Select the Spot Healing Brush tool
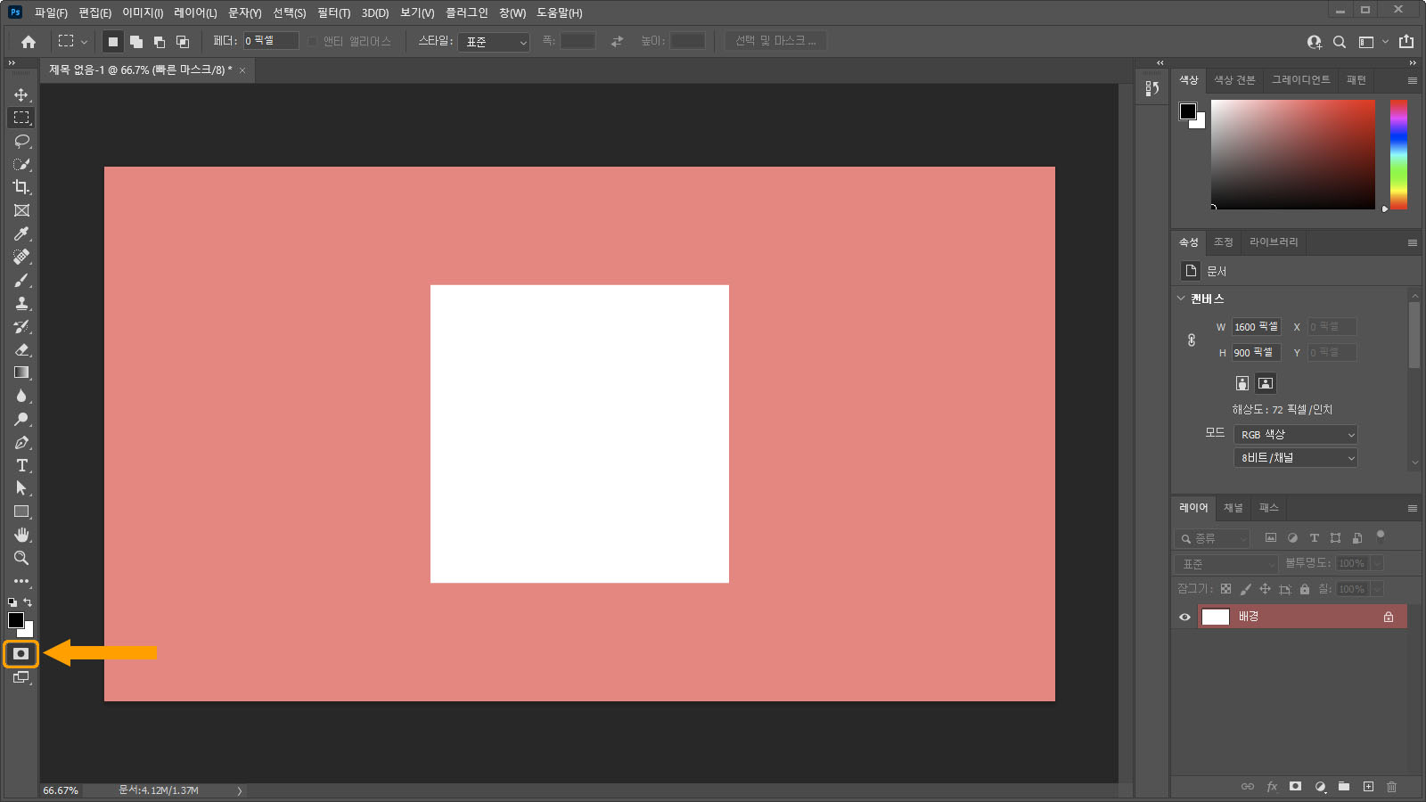This screenshot has height=802, width=1426. (21, 257)
